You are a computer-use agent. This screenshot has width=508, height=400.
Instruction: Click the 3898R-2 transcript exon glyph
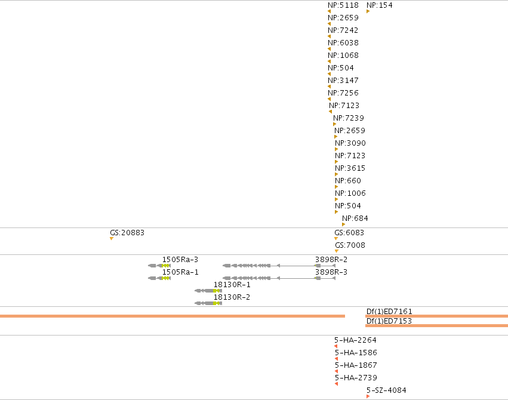point(279,266)
